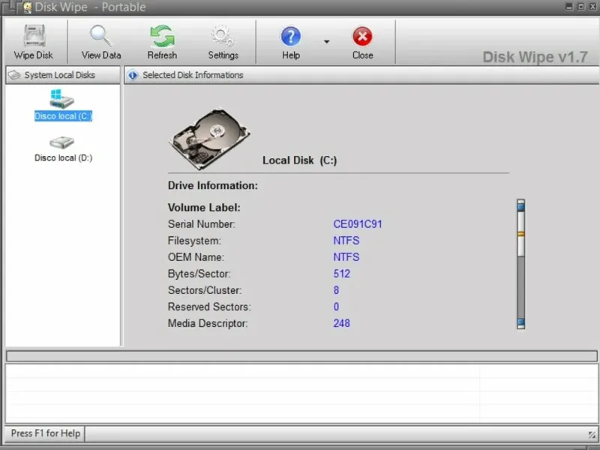Click the Bytes/Sector value 512
This screenshot has width=600, height=450.
[x=342, y=274]
